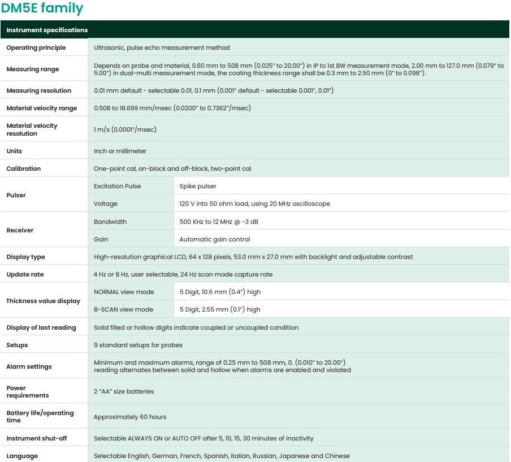The height and width of the screenshot is (462, 511).
Task: Select the Instrument specifications table header
Action: (47, 30)
